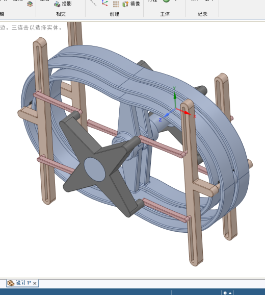Open the status bar info icon
Viewport: 265px width, 295px height.
[x=225, y=293]
